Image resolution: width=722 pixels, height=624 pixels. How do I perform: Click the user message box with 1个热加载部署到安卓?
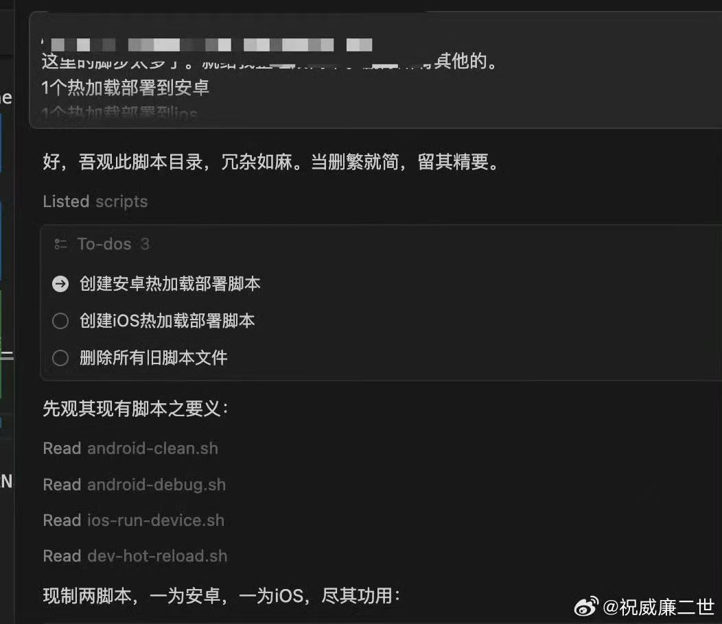coord(375,70)
